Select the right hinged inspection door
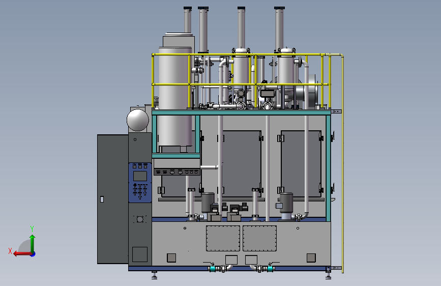 pyautogui.click(x=301, y=163)
